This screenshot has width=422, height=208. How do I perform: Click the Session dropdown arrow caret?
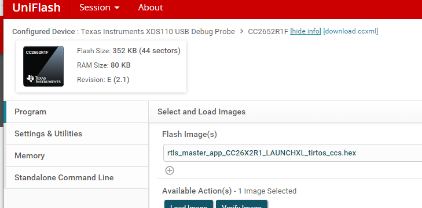point(117,8)
